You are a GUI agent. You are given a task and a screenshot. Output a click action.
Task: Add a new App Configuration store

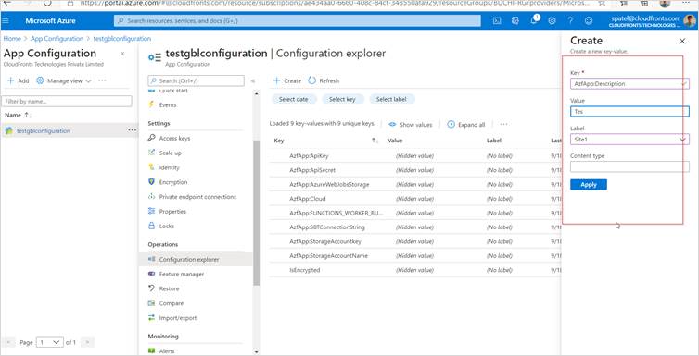19,80
